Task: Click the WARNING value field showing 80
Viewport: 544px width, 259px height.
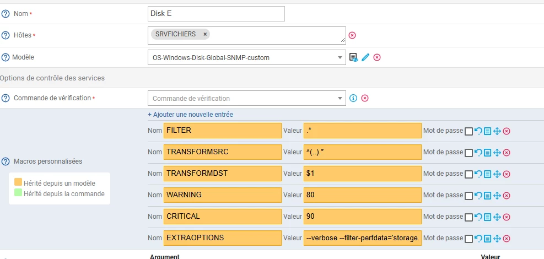Action: pos(362,195)
